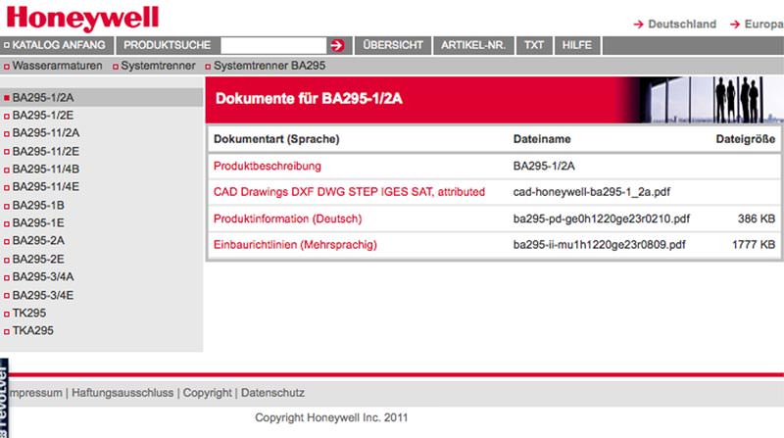Image resolution: width=784 pixels, height=438 pixels.
Task: Open the ÜBERSICHT tab
Action: (x=393, y=45)
